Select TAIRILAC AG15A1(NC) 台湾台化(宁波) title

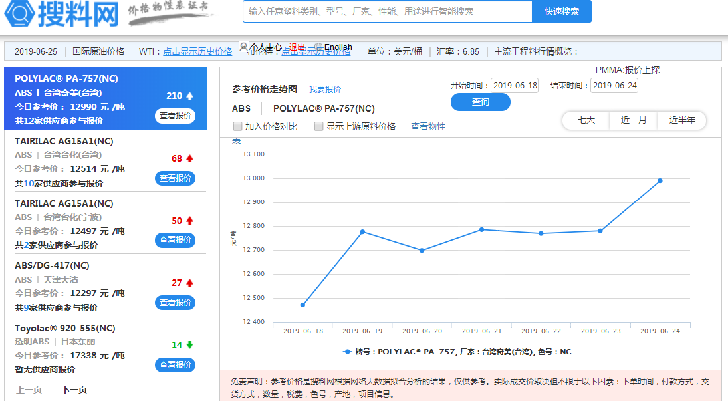64,203
